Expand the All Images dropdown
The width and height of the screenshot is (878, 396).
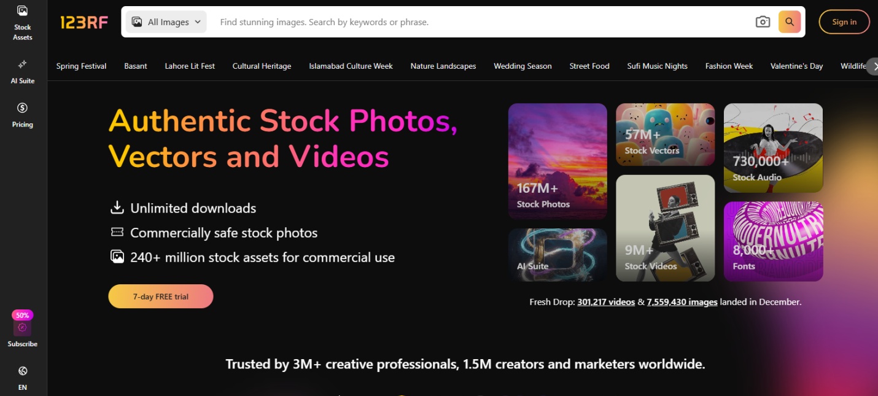pyautogui.click(x=166, y=22)
